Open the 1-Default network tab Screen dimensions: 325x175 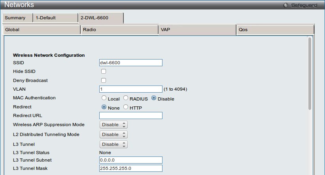coord(55,18)
